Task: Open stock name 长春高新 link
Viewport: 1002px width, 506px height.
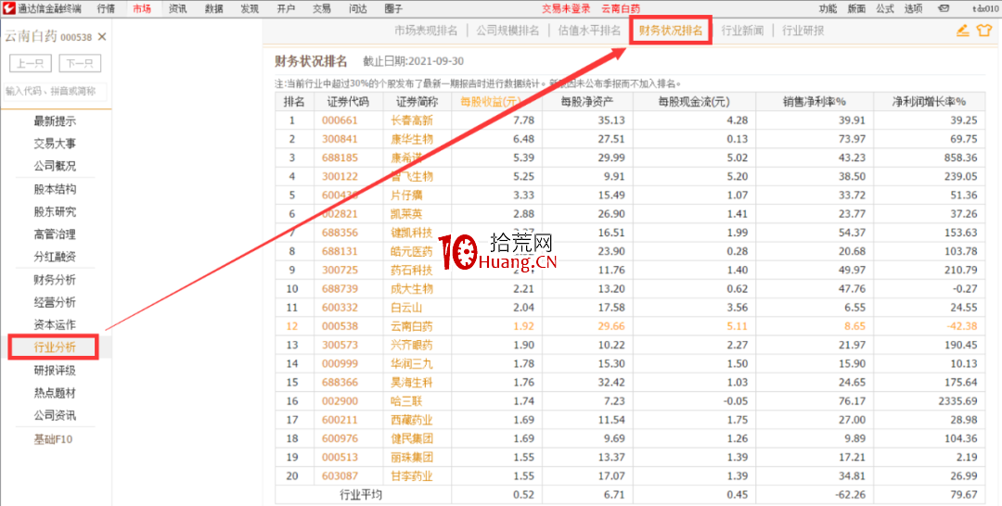Action: (x=412, y=120)
